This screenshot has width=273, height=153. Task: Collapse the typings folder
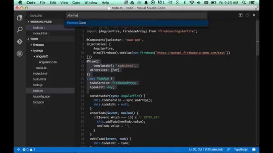(31, 51)
